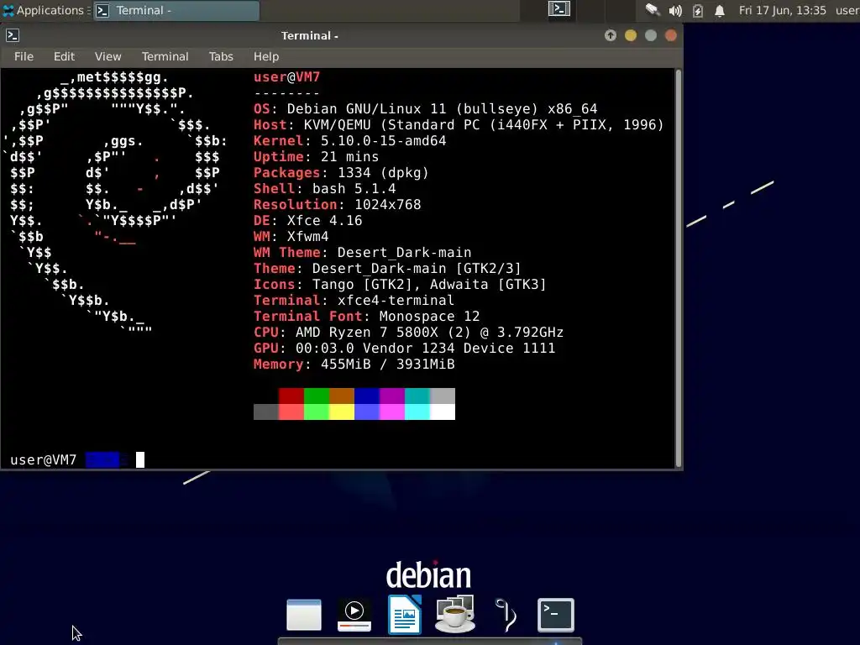Click the Shell bash 5.1.4 line
The width and height of the screenshot is (860, 645).
(325, 189)
